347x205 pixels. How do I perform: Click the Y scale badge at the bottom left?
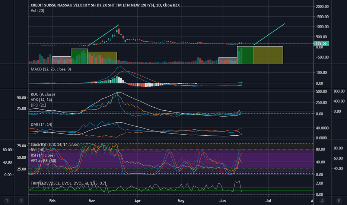pyautogui.click(x=7, y=201)
